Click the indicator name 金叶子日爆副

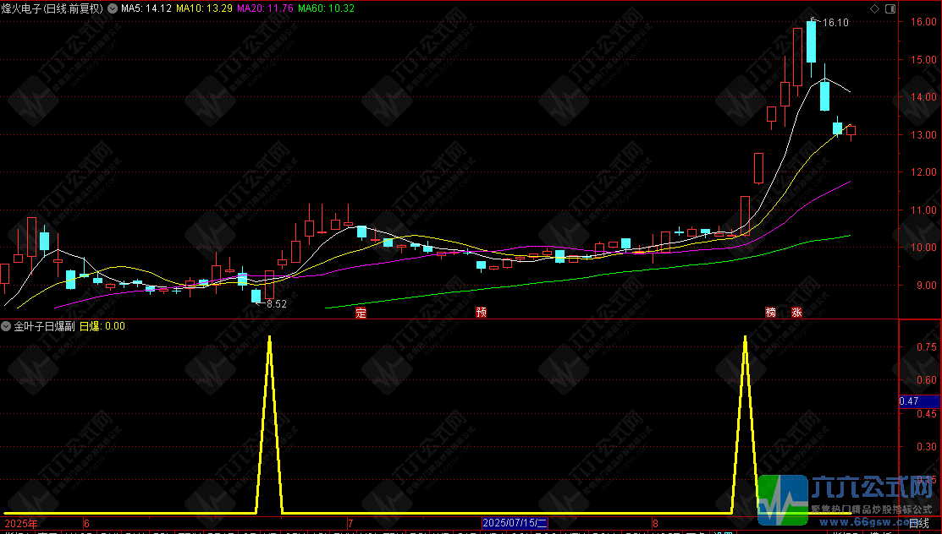45,326
